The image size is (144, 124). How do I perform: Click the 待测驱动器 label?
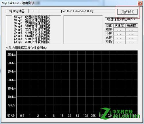[17, 11]
